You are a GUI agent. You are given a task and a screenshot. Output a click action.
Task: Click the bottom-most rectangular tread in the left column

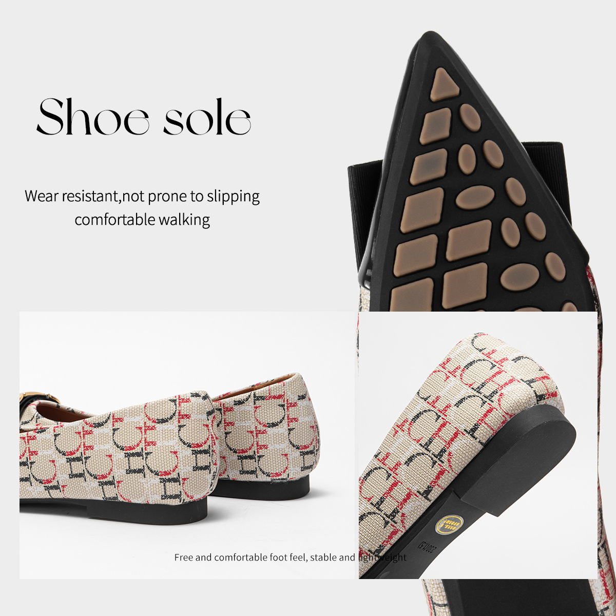(412, 295)
